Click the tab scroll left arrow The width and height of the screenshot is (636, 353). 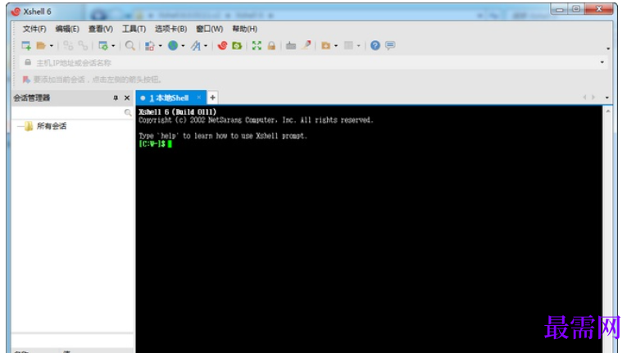coord(584,97)
